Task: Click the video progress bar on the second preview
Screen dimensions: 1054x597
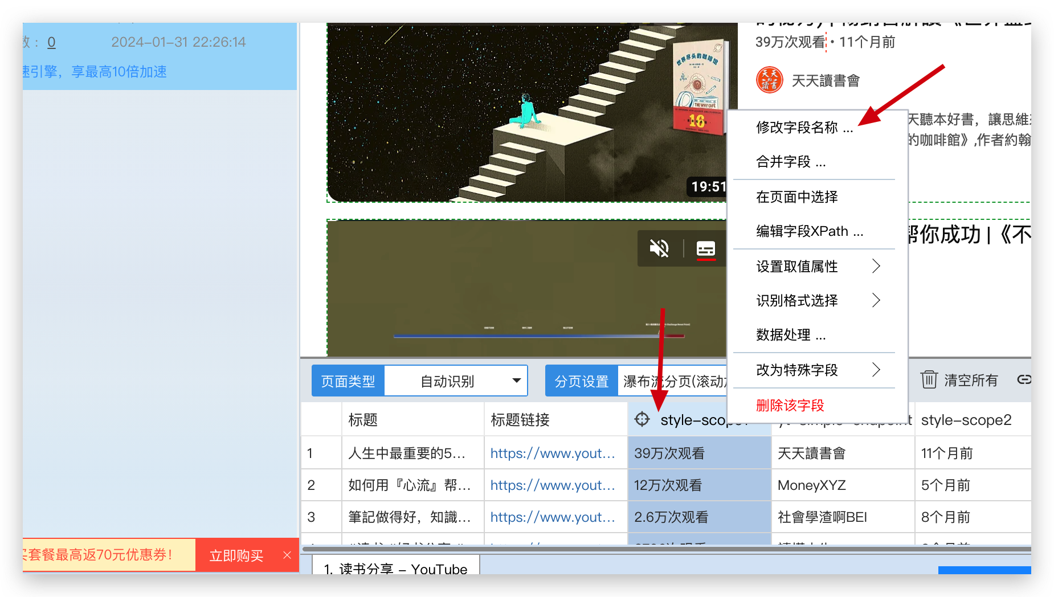Action: [538, 336]
